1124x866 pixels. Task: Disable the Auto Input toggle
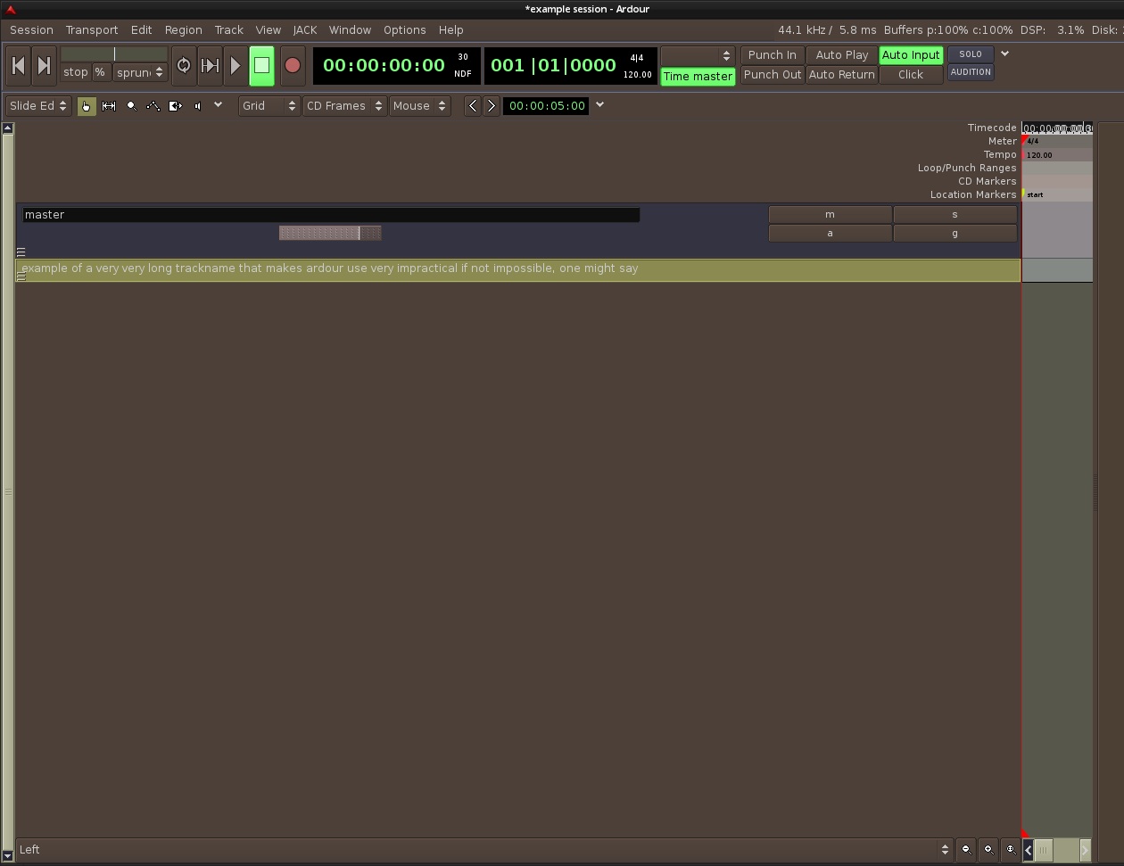910,55
